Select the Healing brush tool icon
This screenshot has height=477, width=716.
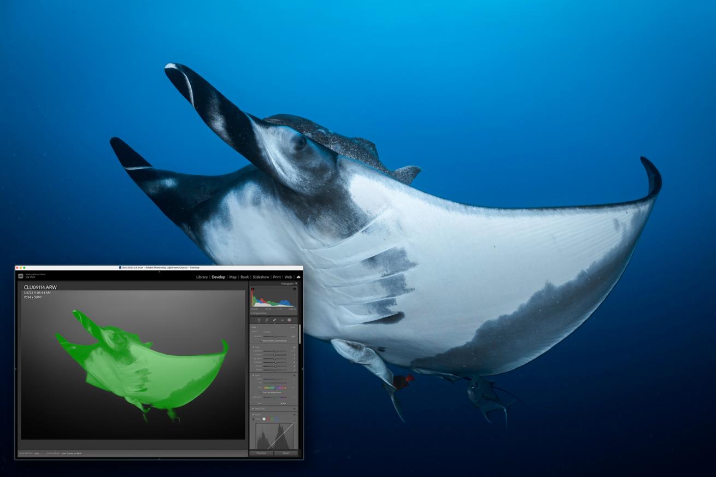pyautogui.click(x=274, y=320)
